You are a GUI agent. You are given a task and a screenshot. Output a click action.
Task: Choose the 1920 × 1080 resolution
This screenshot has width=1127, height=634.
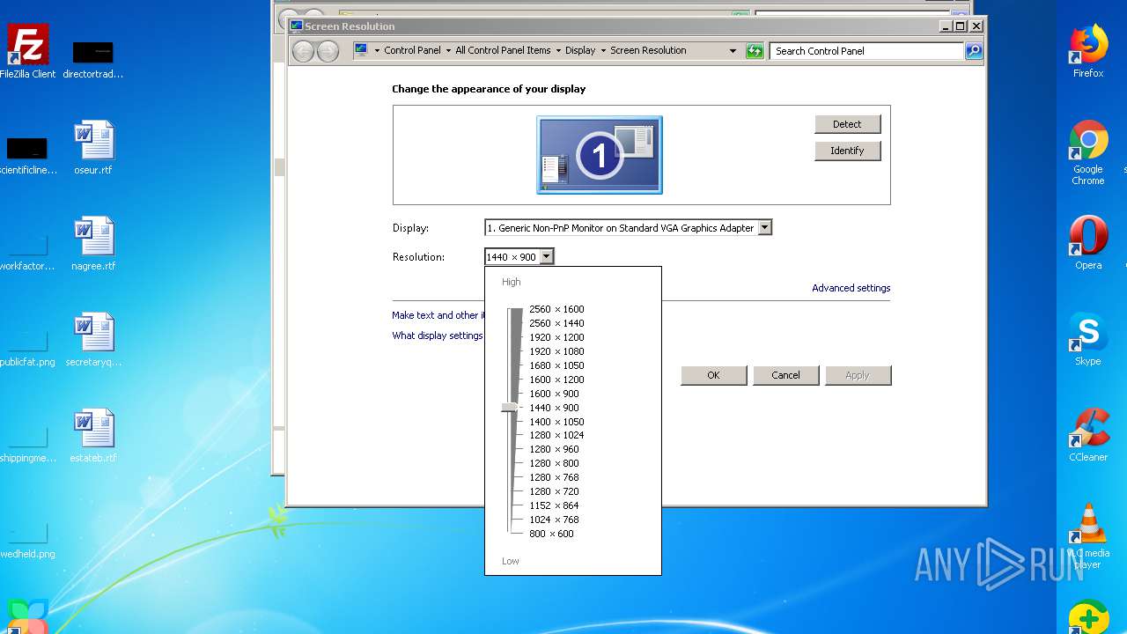coord(556,351)
